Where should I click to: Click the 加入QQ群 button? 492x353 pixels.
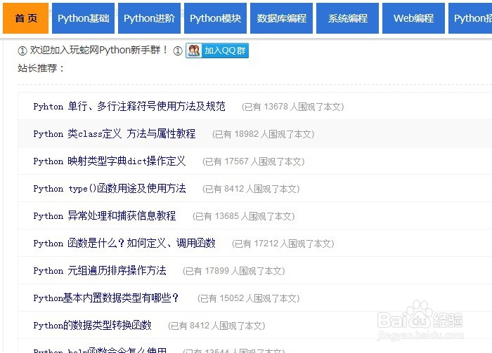click(217, 51)
